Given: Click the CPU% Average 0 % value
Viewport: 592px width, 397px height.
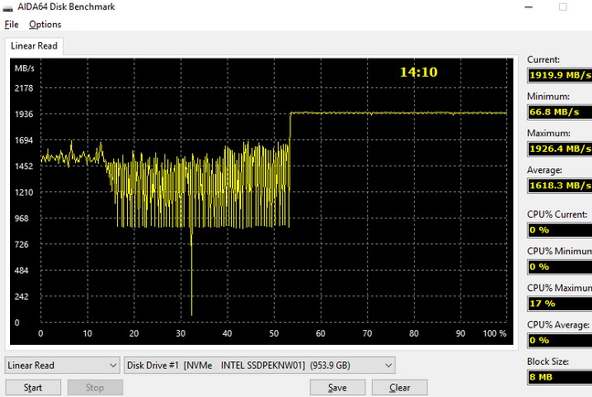Looking at the screenshot, I should pos(560,340).
